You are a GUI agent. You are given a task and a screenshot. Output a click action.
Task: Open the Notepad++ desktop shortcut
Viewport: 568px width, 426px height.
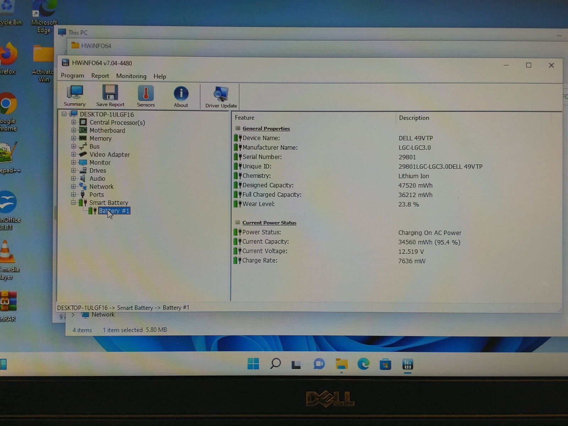pyautogui.click(x=9, y=157)
